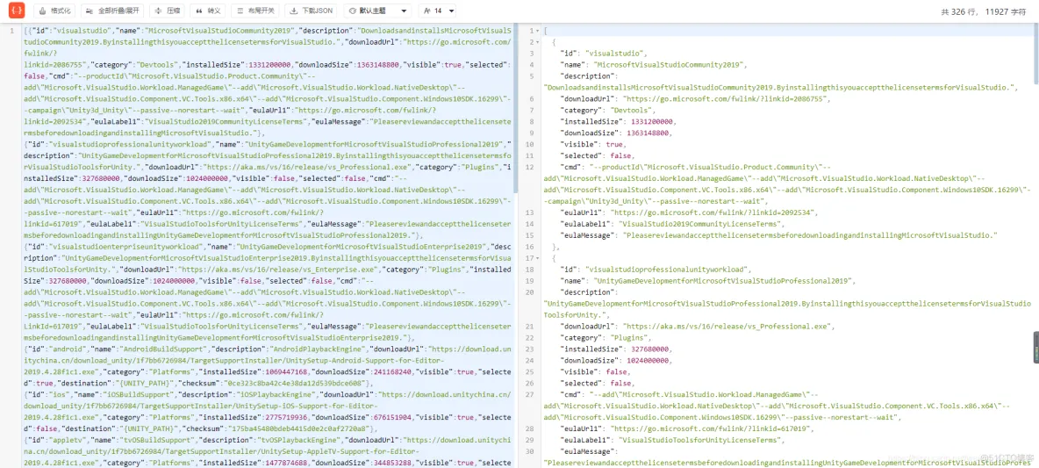The image size is (1039, 468).
Task: Open the font size 14 dropdown
Action: [x=437, y=11]
